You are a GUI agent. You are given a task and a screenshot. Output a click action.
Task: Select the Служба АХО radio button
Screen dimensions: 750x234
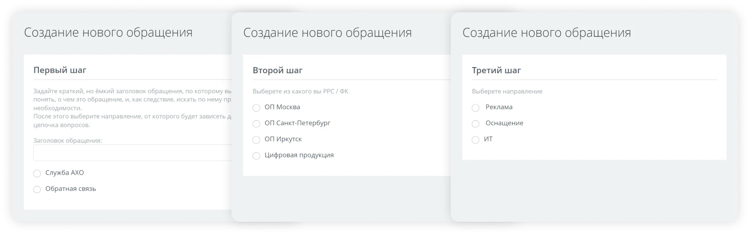[37, 173]
